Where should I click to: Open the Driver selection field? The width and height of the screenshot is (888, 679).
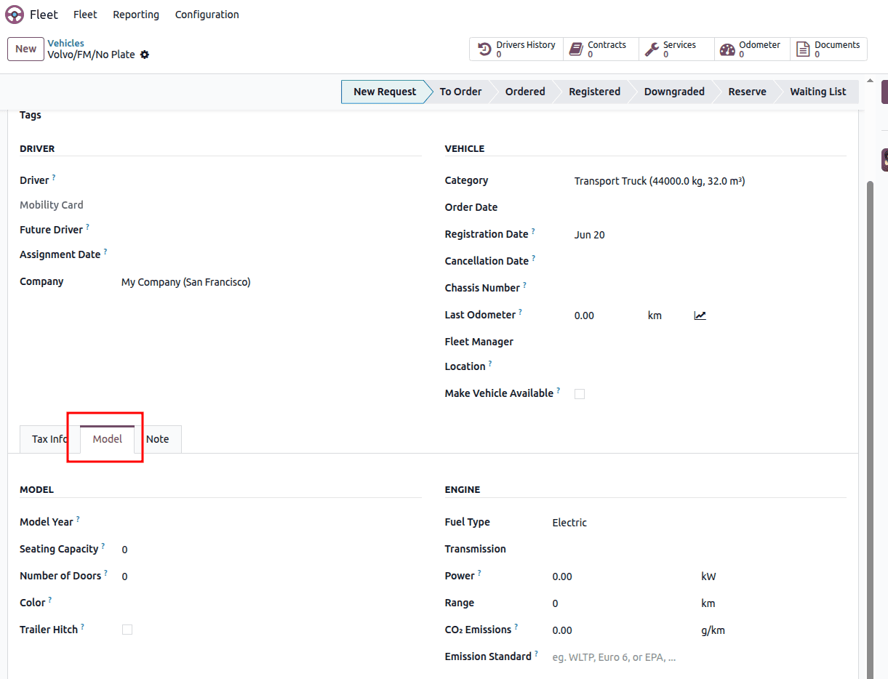pyautogui.click(x=271, y=180)
